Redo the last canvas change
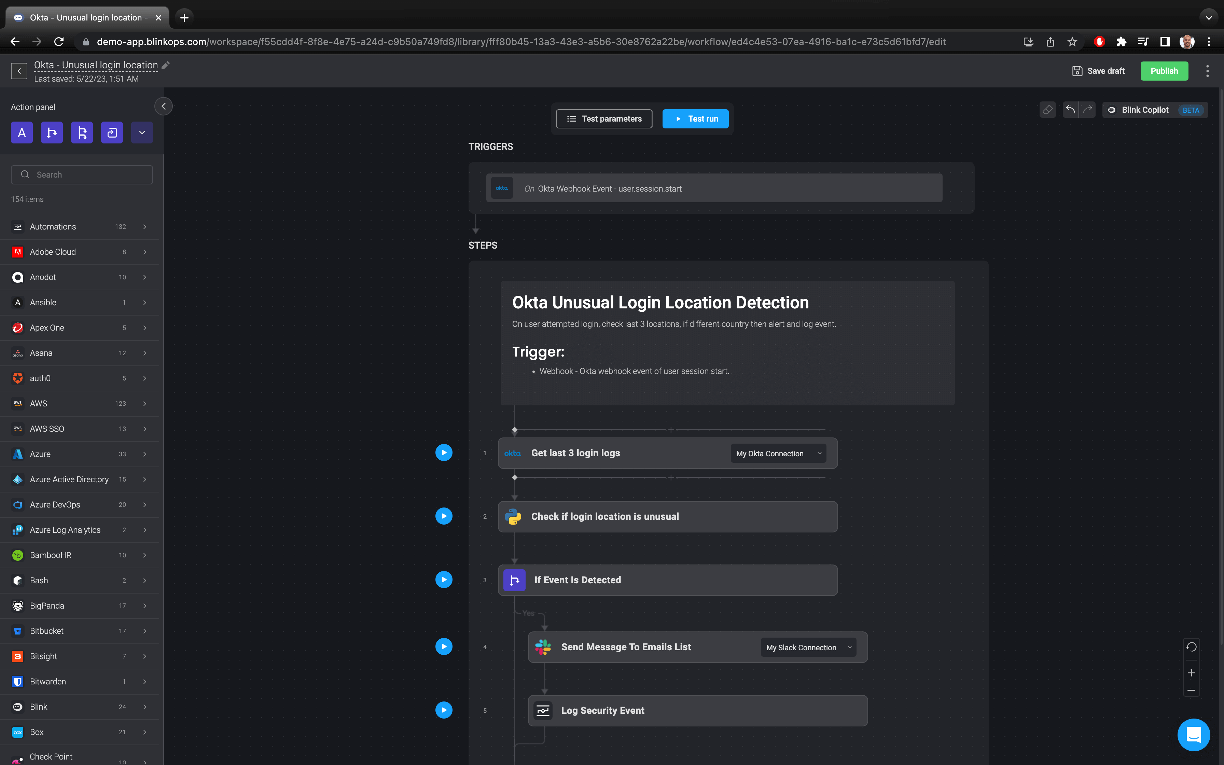 click(x=1087, y=110)
